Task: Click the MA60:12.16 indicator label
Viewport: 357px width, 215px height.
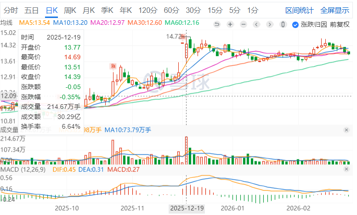Action: [x=182, y=23]
